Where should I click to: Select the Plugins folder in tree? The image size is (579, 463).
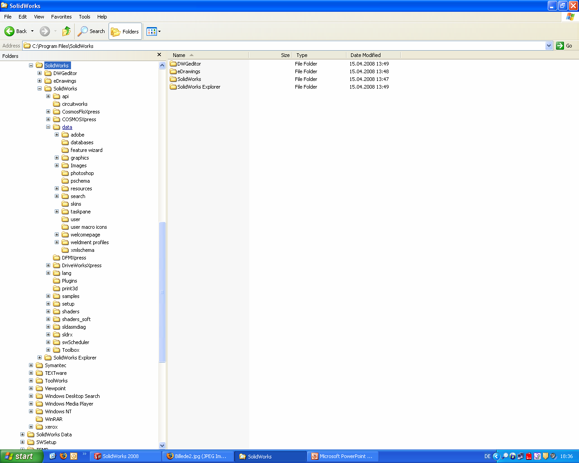[x=69, y=281]
